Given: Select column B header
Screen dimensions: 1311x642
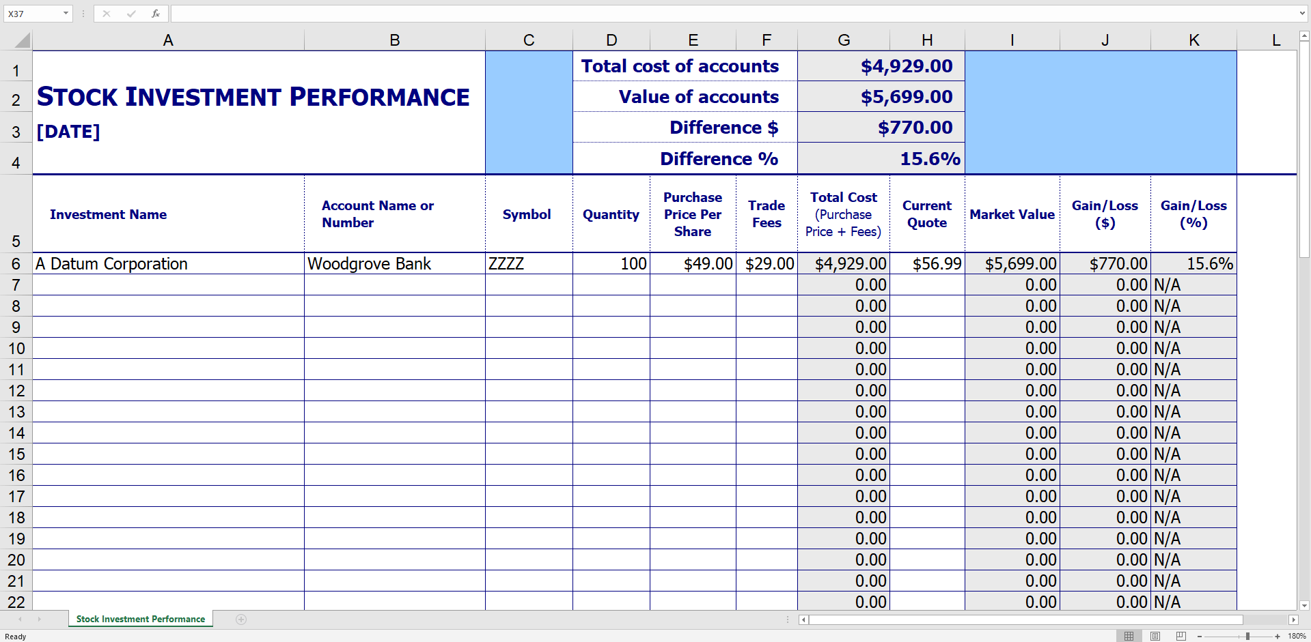Looking at the screenshot, I should pos(395,40).
